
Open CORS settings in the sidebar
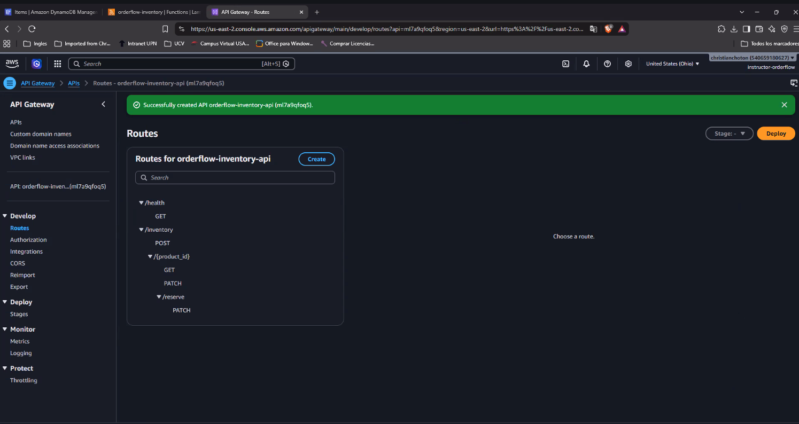[x=18, y=263]
